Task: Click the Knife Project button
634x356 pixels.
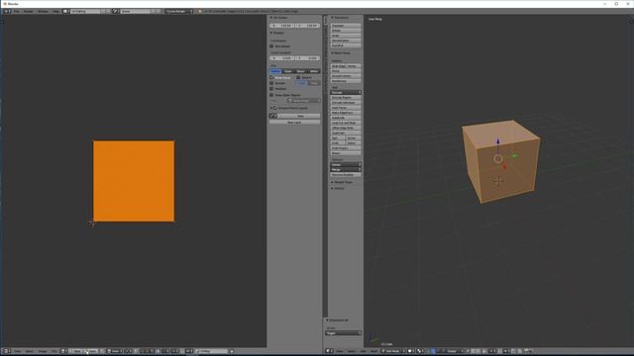Action: 346,148
